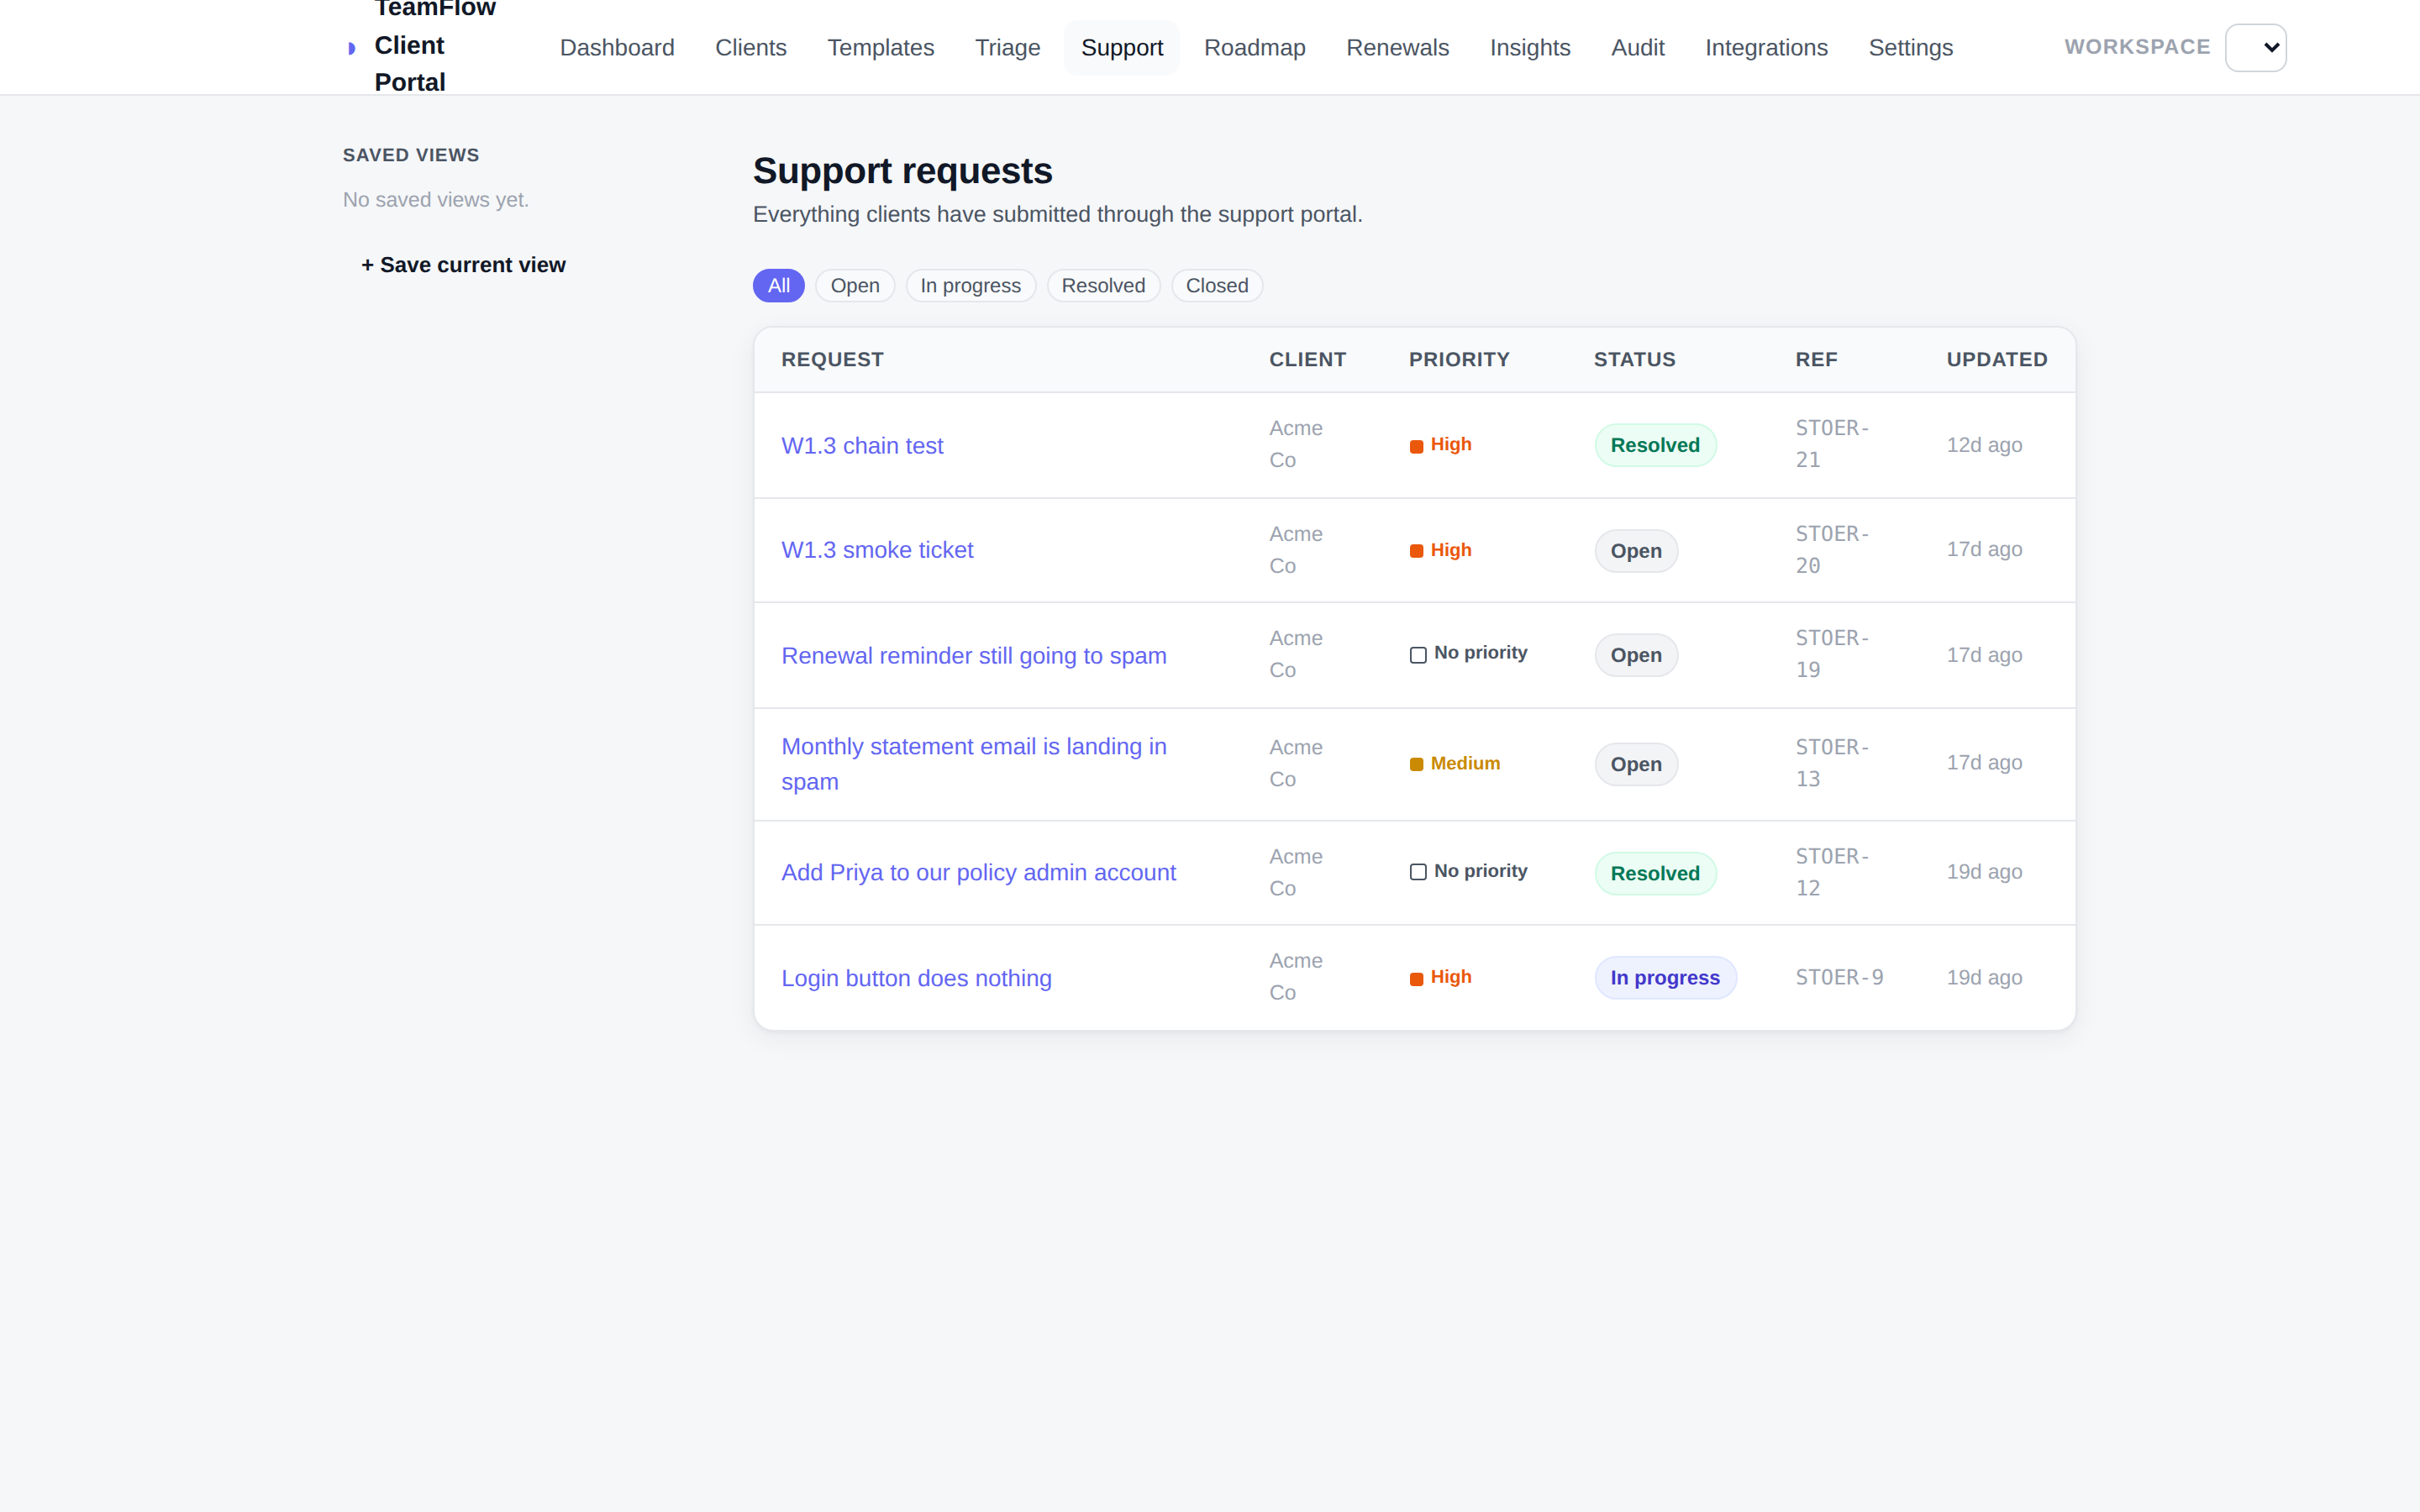2420x1512 pixels.
Task: Click Save current view button
Action: tap(463, 265)
